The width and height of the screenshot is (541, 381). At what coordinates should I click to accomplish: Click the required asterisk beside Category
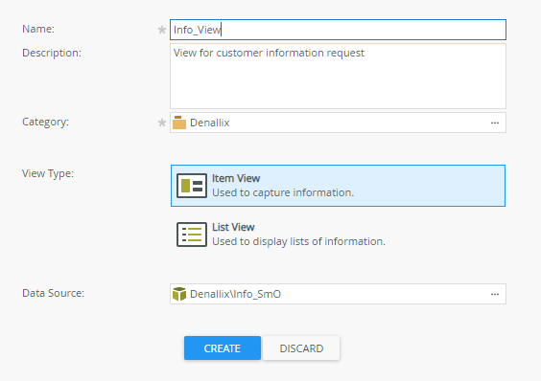(x=162, y=123)
